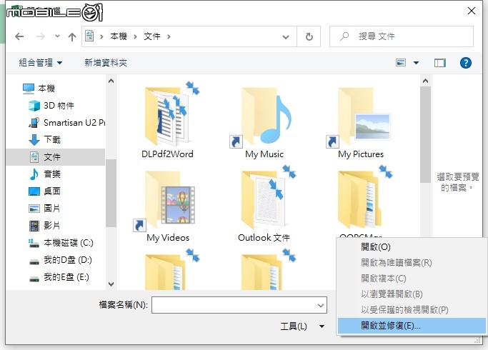Open 我的E盘 (E:) drive
The height and width of the screenshot is (350, 488).
coord(59,277)
